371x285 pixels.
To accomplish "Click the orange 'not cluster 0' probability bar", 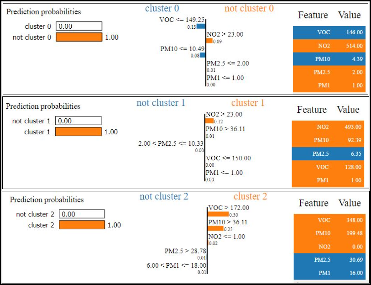I will click(x=79, y=37).
